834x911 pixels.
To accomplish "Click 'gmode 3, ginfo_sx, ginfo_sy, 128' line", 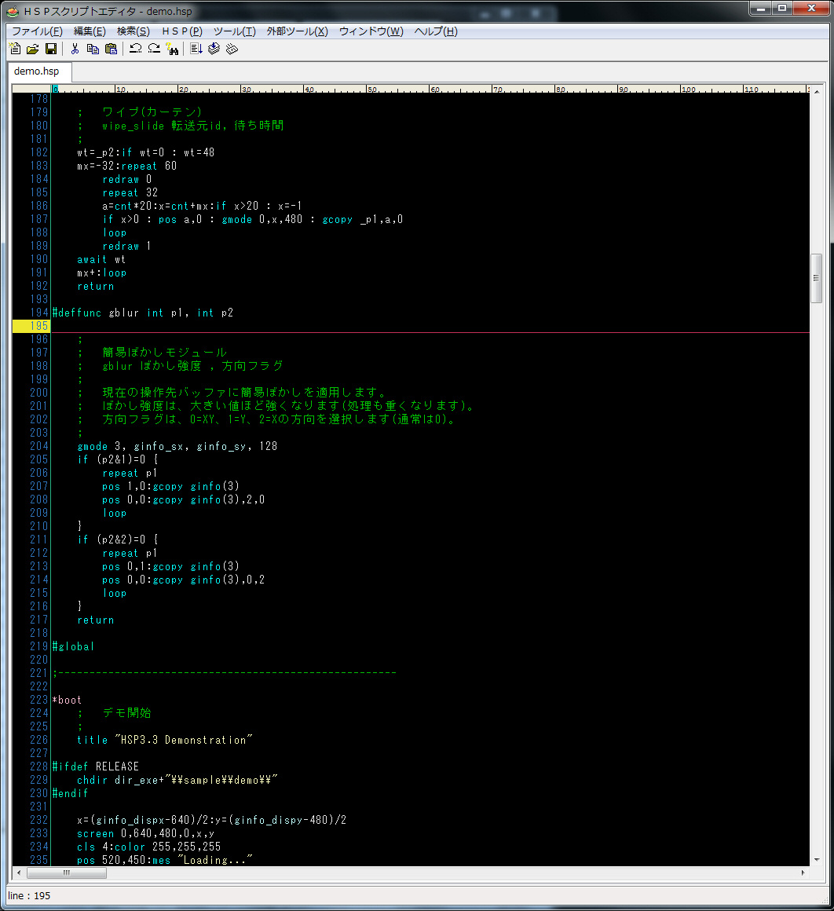I will click(177, 446).
